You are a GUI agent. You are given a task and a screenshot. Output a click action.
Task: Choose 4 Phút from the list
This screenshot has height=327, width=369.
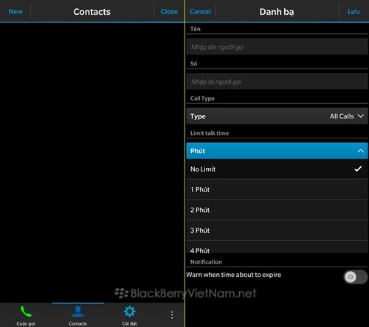tap(277, 247)
